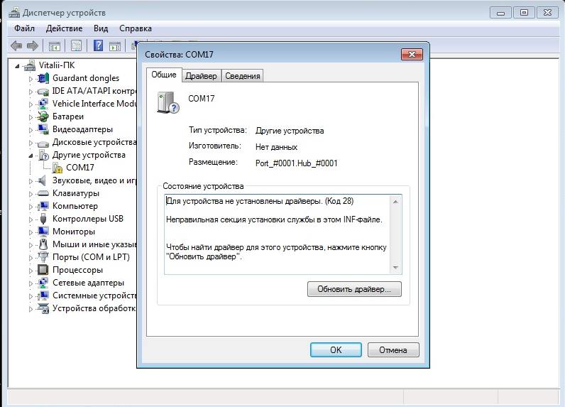Click the device status text box scrollbar

(x=395, y=234)
